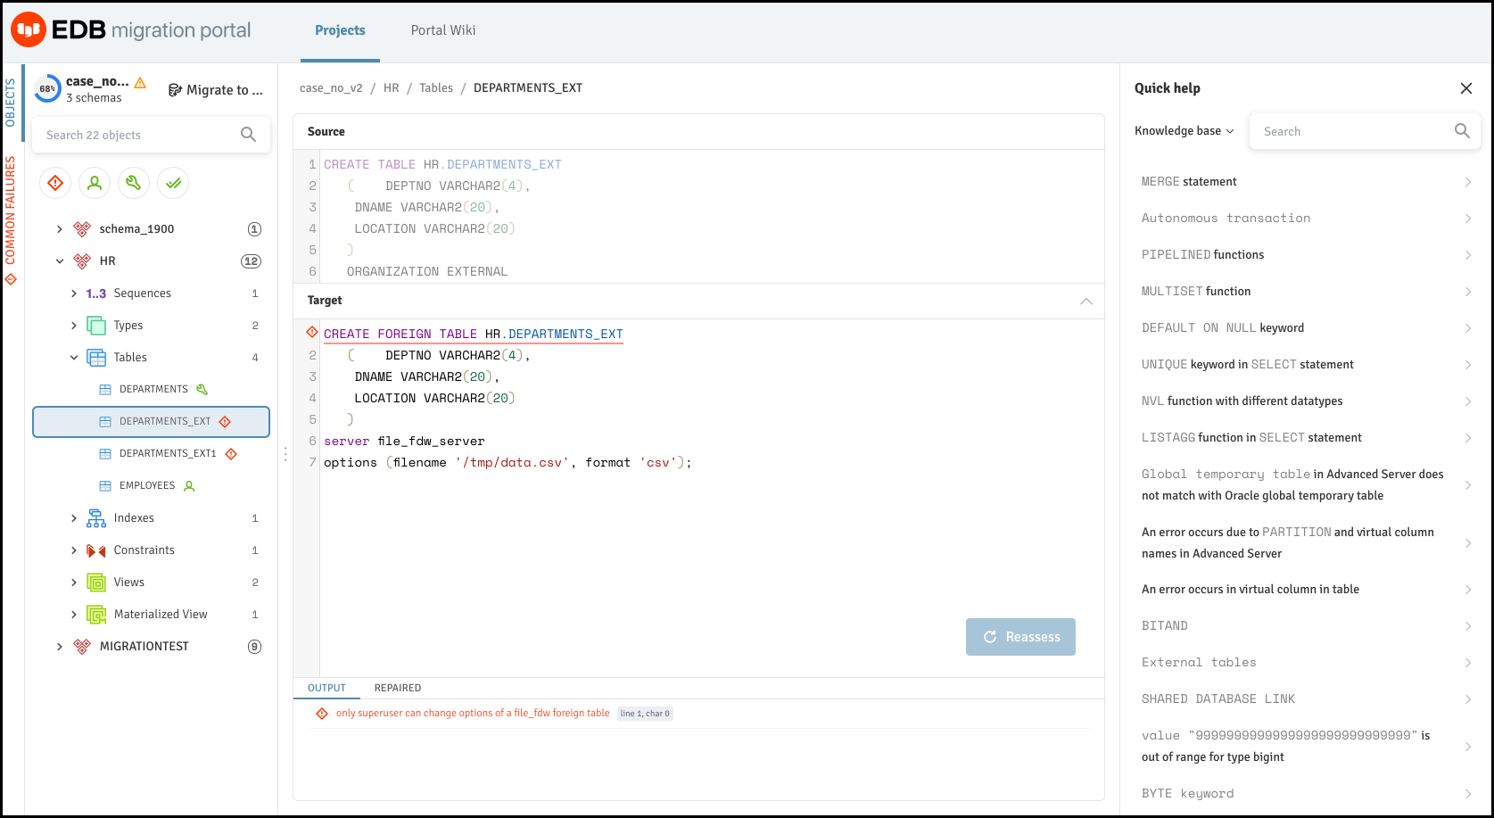Viewport: 1494px width, 818px height.
Task: Click the Migrate to button
Action: (216, 90)
